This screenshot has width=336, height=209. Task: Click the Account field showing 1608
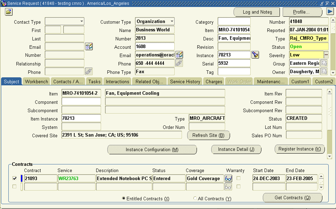click(155, 46)
